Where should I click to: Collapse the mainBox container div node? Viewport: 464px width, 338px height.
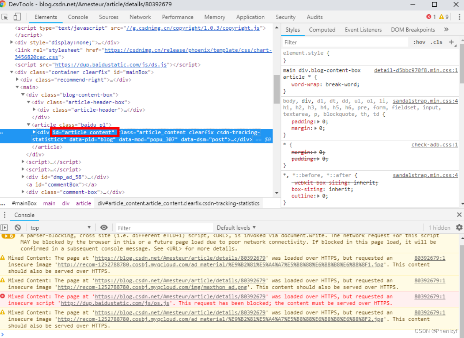(12, 72)
